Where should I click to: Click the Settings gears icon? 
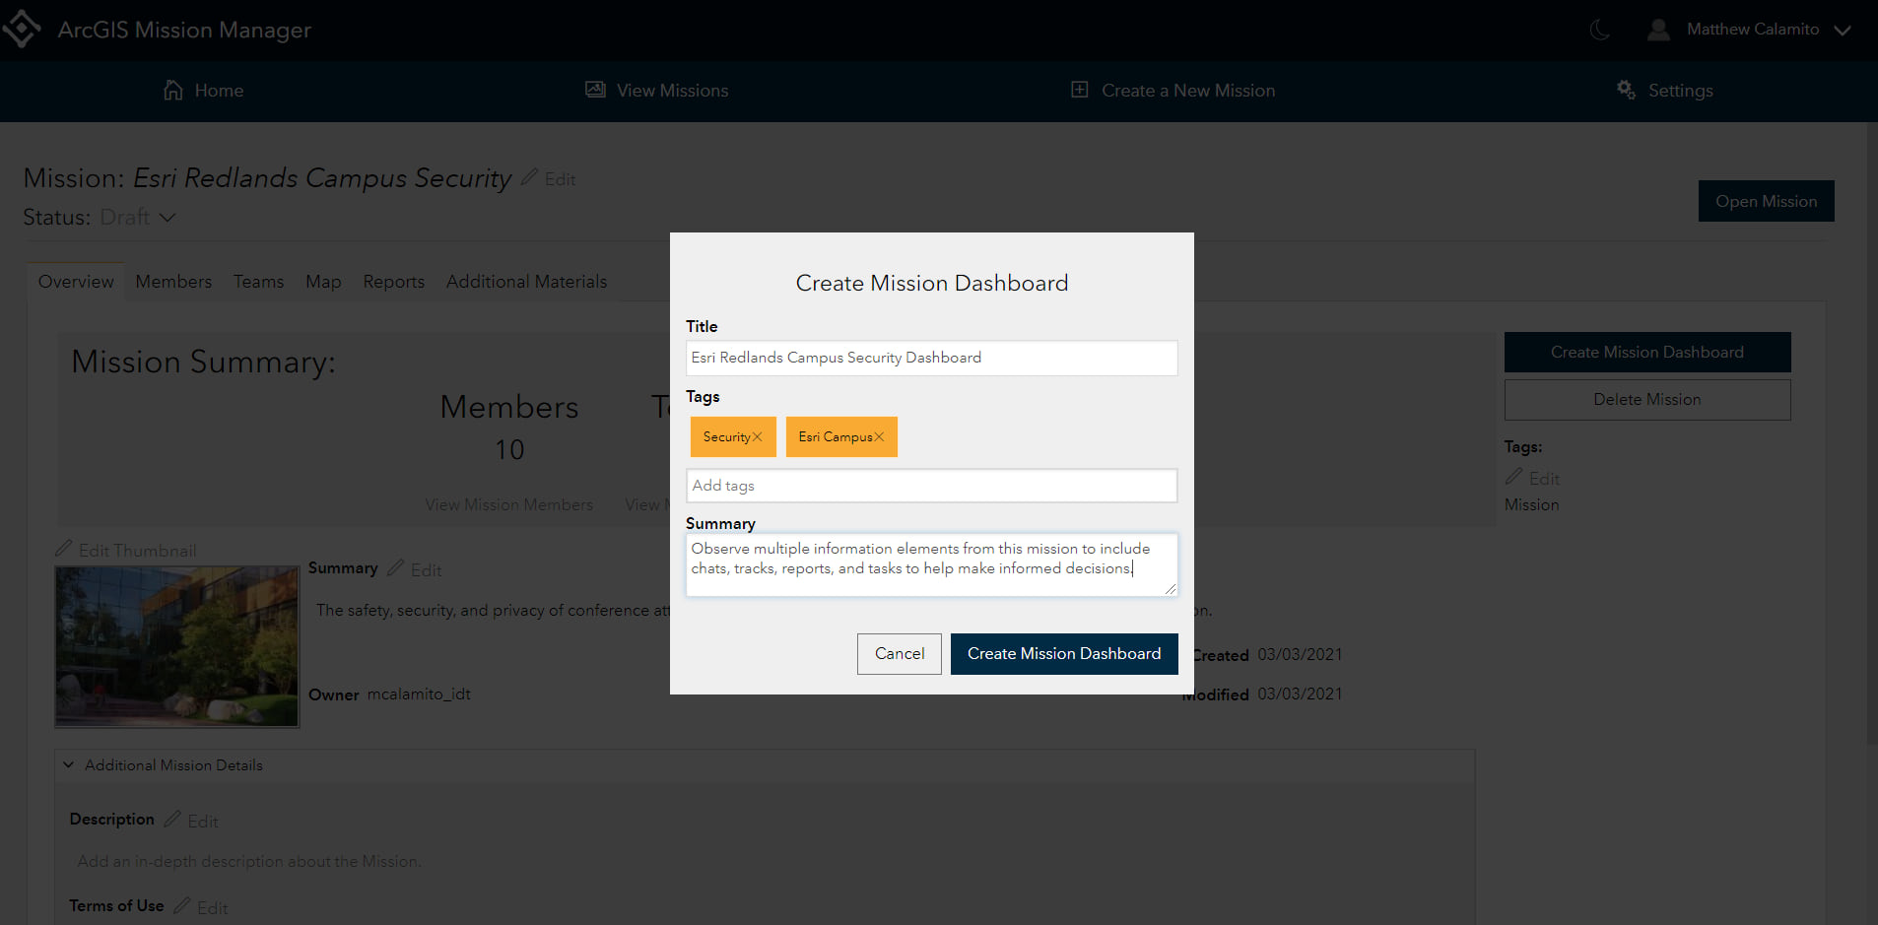1626,90
